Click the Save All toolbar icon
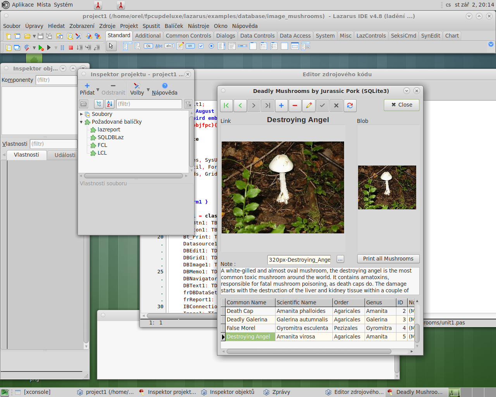The width and height of the screenshot is (496, 397). click(49, 36)
